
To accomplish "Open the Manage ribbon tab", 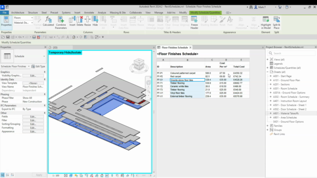I will point(158,12).
